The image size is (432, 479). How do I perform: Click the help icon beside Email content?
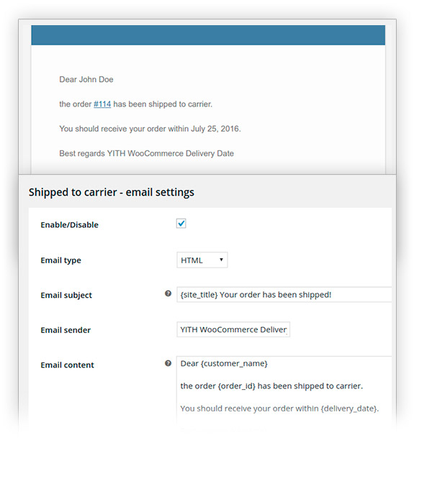tap(168, 364)
